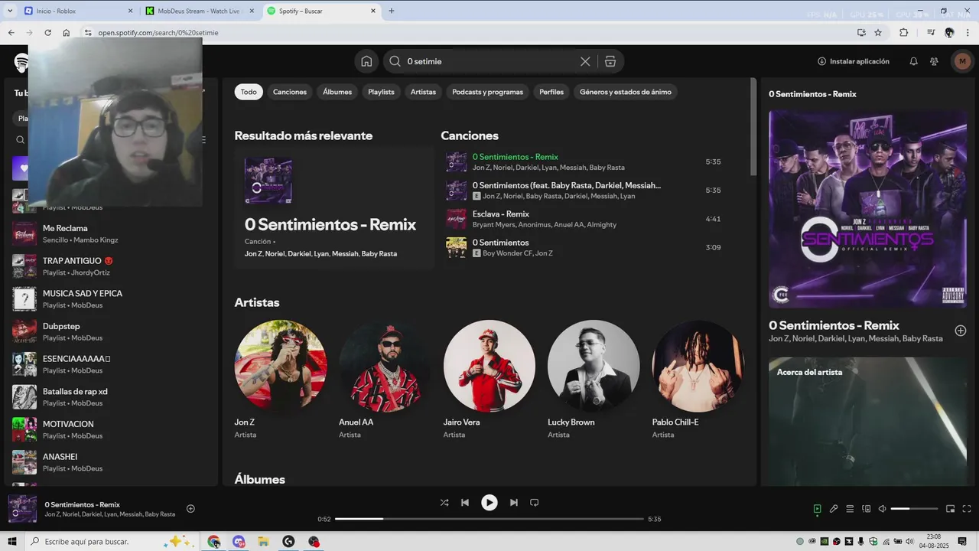Add song to library in Now Playing panel
Image resolution: width=979 pixels, height=551 pixels.
click(x=961, y=331)
